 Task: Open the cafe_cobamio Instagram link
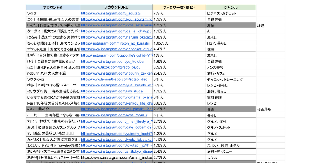click(117, 127)
